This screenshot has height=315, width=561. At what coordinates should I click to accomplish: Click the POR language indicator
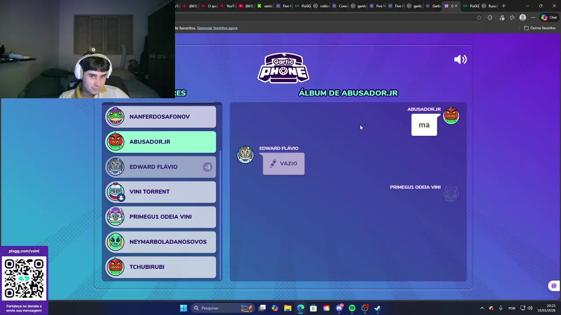click(x=511, y=308)
